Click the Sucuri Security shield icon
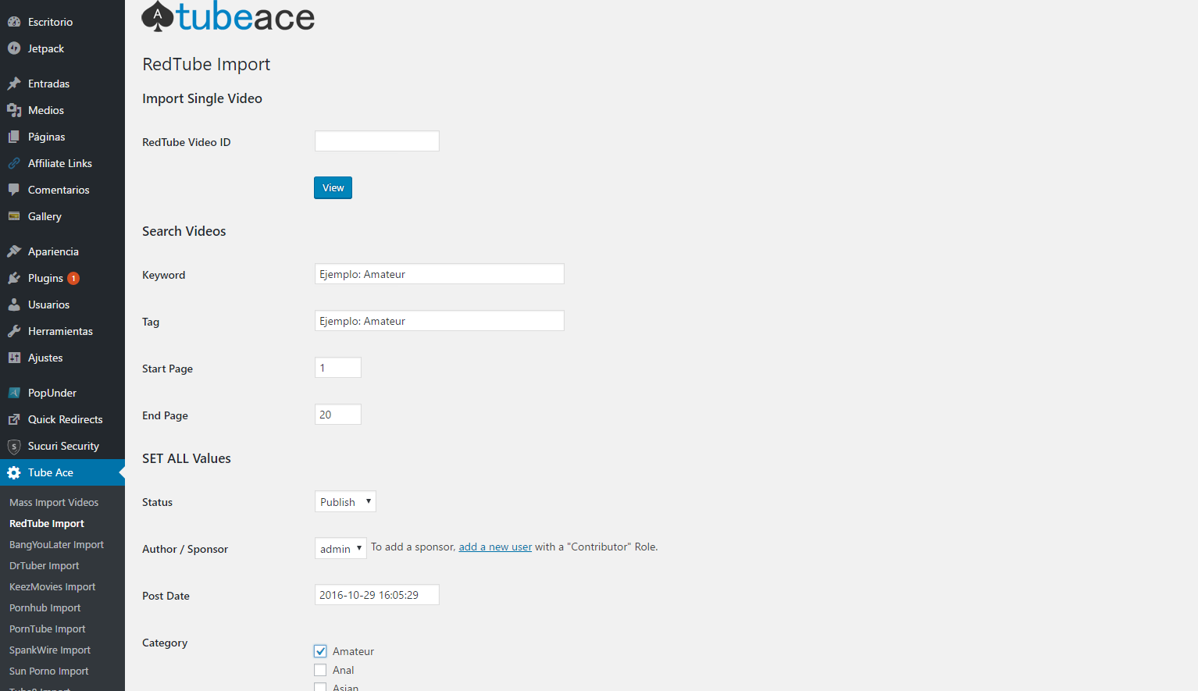The width and height of the screenshot is (1198, 691). (x=14, y=447)
